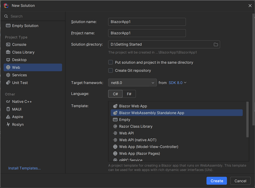Click the Console project type icon
This screenshot has width=255, height=188.
point(8,45)
